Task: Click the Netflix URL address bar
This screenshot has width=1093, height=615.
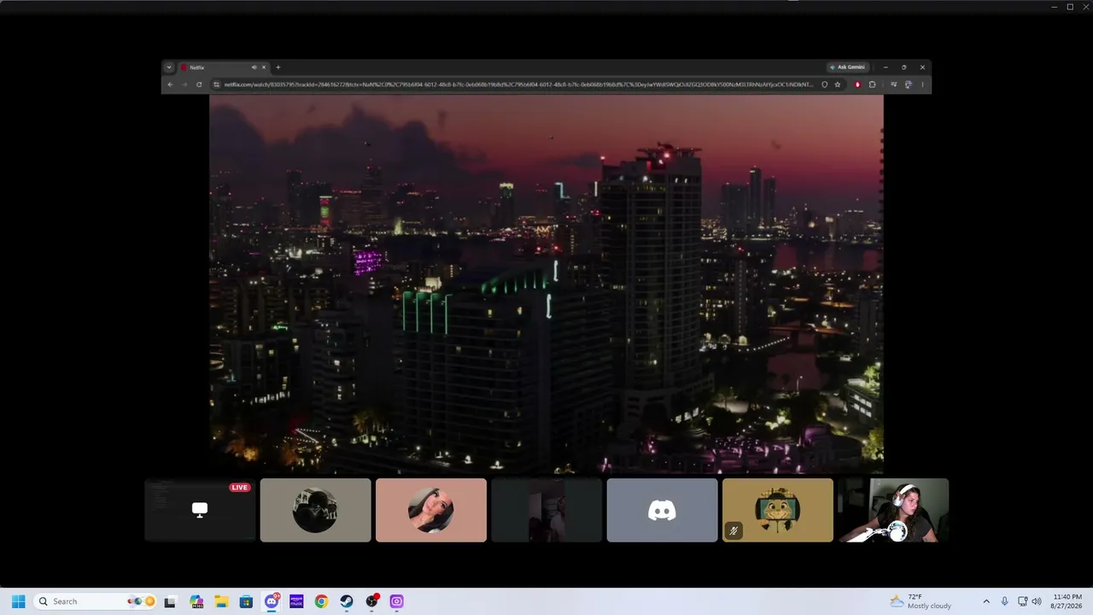Action: (518, 85)
